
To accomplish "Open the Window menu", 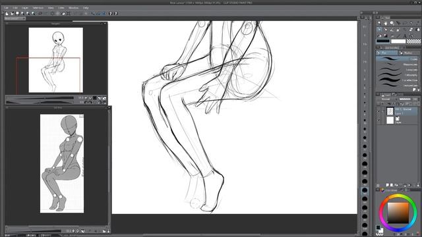I will pyautogui.click(x=73, y=8).
